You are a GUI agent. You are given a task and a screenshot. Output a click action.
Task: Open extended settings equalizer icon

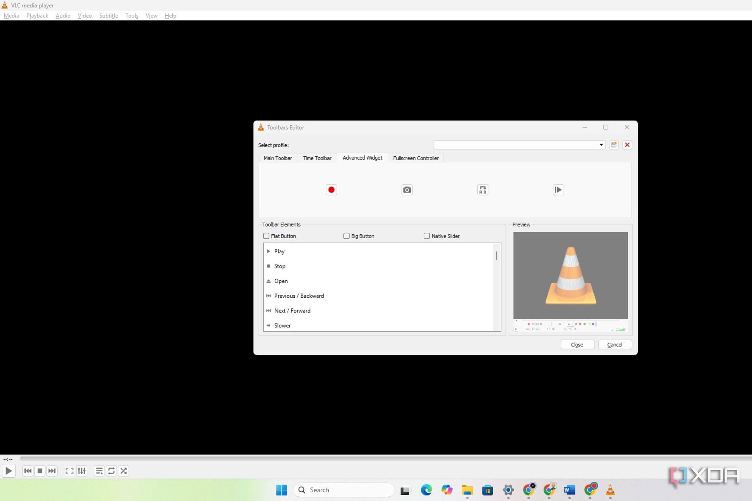pyautogui.click(x=82, y=471)
